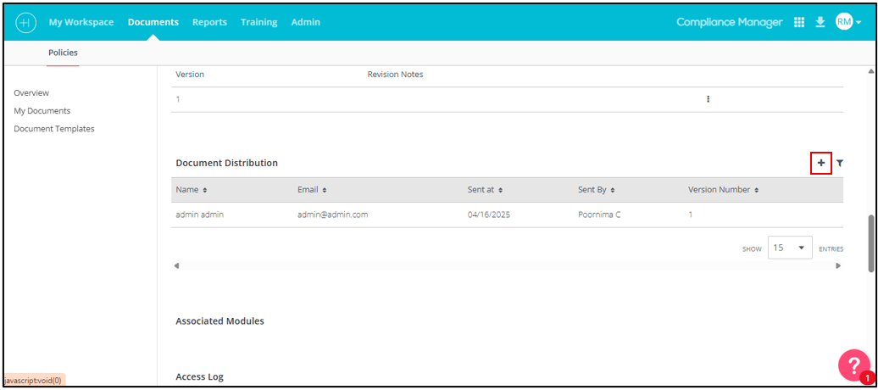Image resolution: width=878 pixels, height=390 pixels.
Task: Open the RM user avatar menu
Action: click(x=844, y=22)
